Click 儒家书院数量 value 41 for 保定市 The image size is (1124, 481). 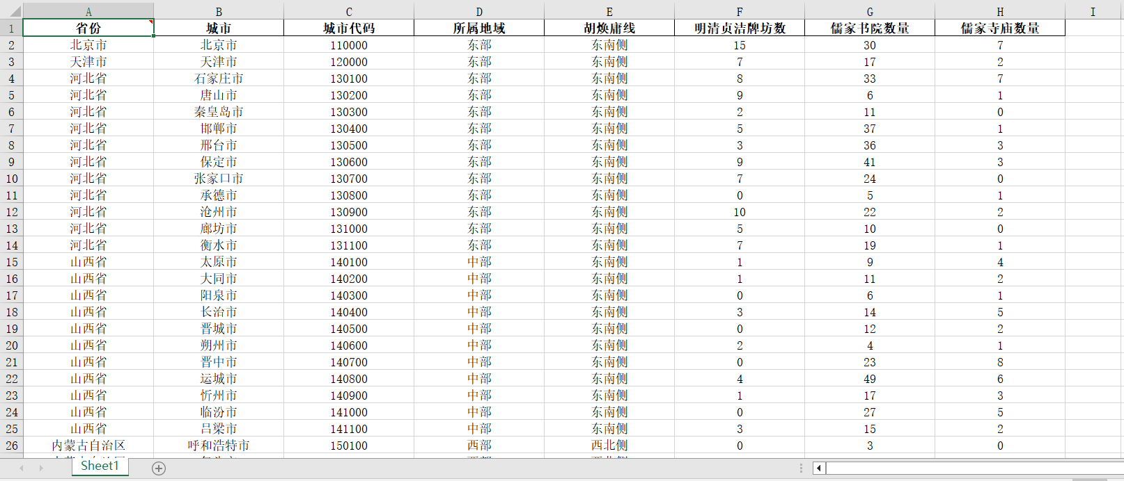tap(870, 162)
